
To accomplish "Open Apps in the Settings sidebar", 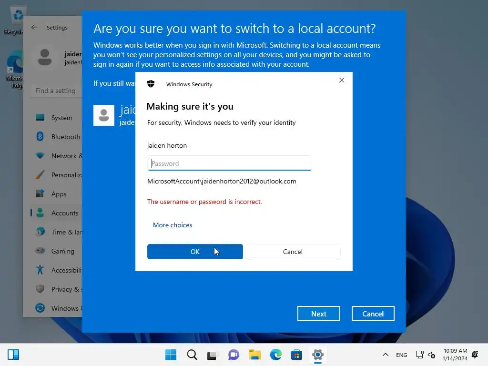I will [x=57, y=194].
